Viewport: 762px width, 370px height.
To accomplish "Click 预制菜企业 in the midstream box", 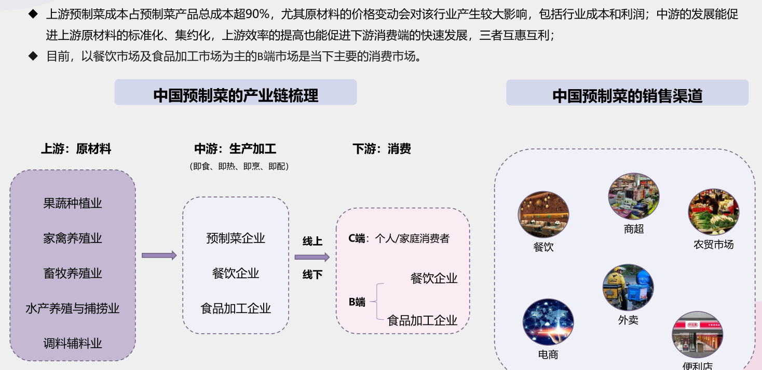I will pyautogui.click(x=236, y=238).
